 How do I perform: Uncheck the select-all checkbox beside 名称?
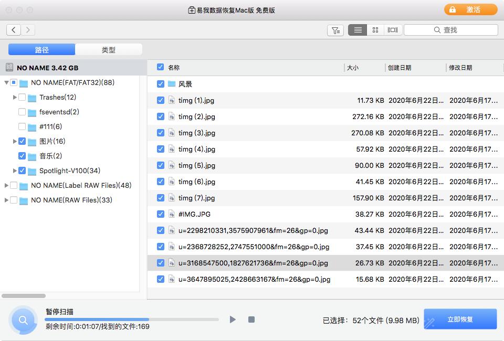pyautogui.click(x=161, y=67)
